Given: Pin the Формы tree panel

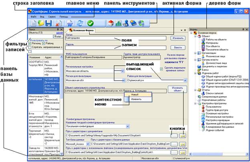Looking at the screenshot, I should point(243,29).
